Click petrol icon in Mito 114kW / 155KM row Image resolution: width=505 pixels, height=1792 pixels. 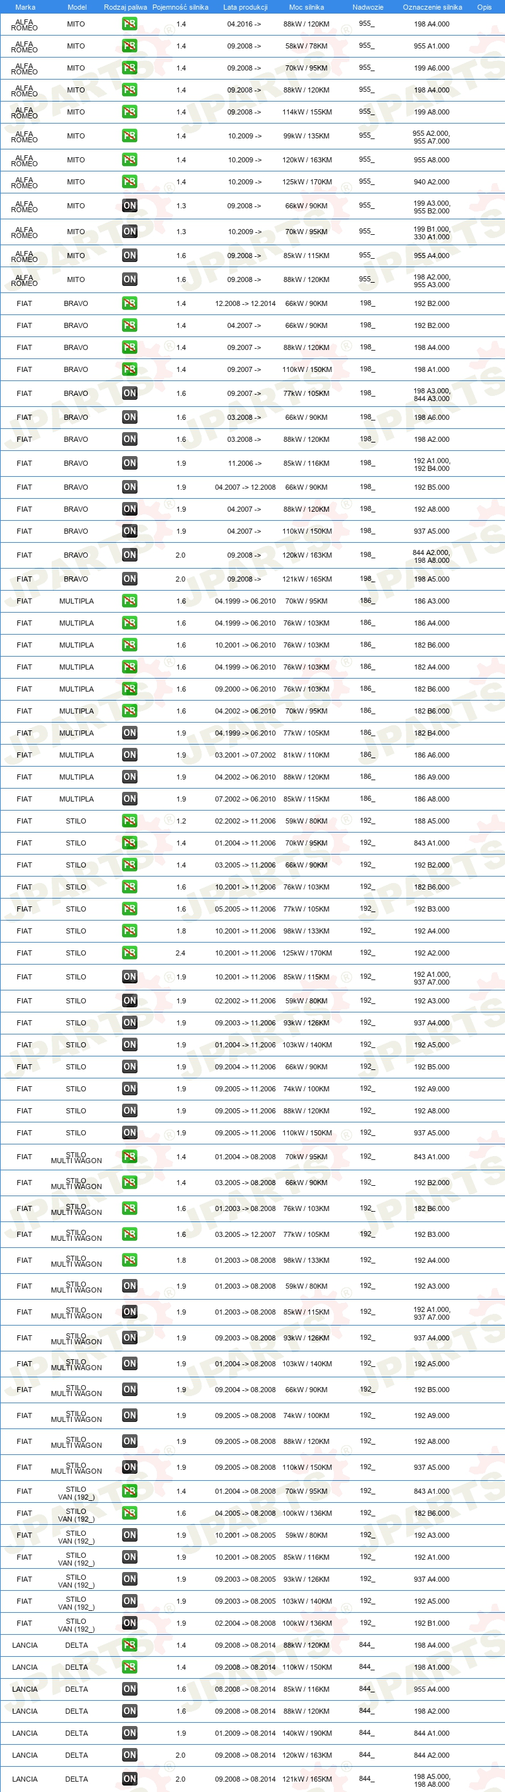pos(129,112)
